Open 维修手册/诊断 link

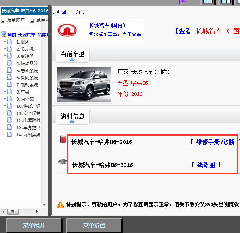tap(215, 142)
